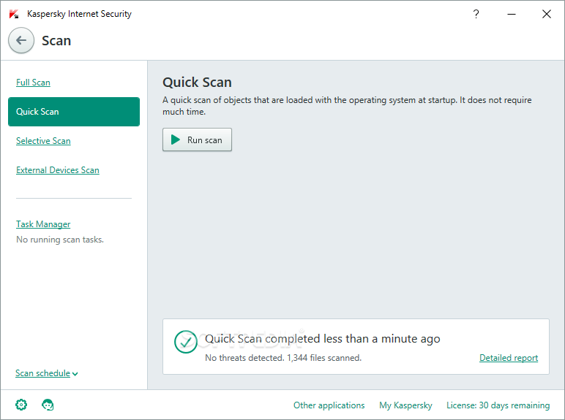Switch to Selective Scan
This screenshot has width=565, height=420.
coord(43,140)
